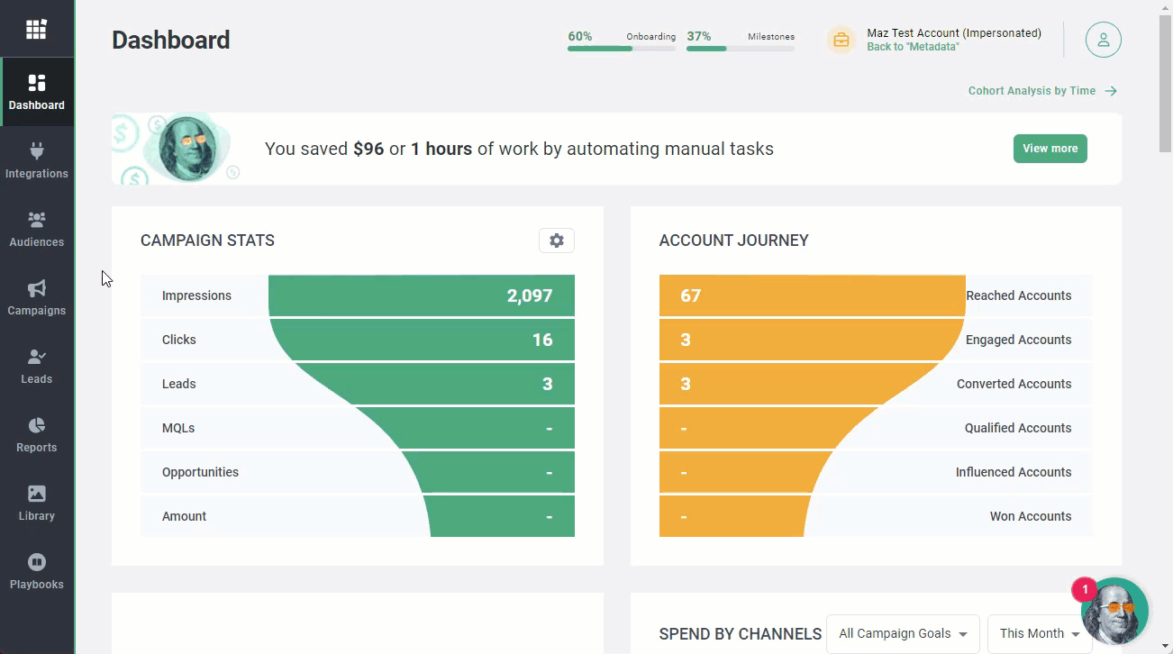Expand the This Month dropdown
This screenshot has height=654, width=1173.
[x=1039, y=634]
